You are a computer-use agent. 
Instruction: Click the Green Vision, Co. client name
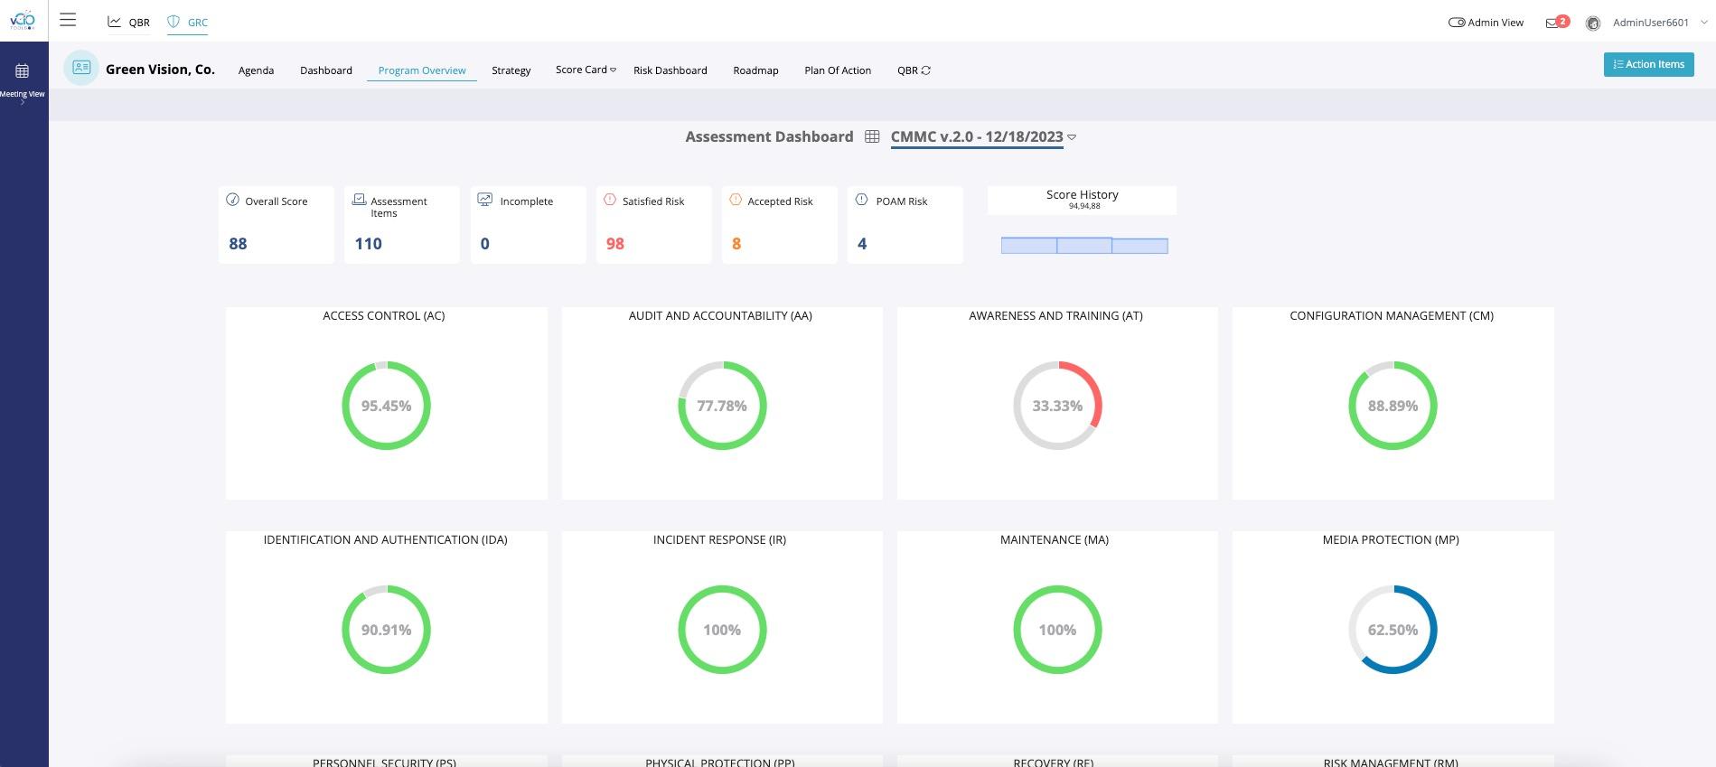tap(160, 69)
